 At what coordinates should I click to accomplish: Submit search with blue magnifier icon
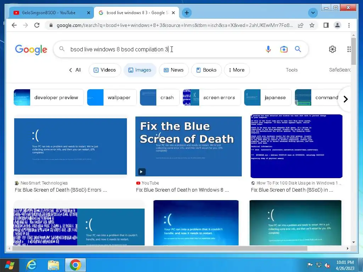[298, 49]
